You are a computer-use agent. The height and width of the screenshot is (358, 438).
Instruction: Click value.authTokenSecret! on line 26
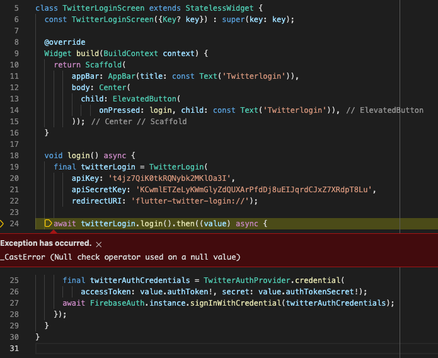click(308, 292)
